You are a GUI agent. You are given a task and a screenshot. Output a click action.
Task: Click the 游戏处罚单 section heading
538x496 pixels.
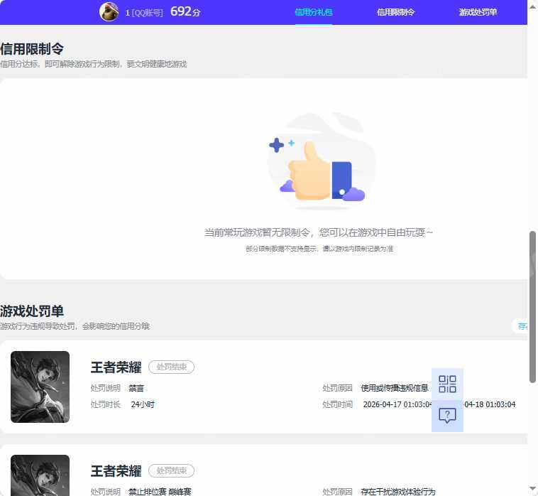pos(32,311)
